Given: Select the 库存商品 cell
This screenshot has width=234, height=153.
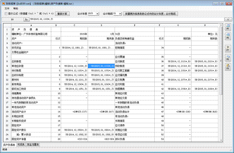Looking at the screenshot, I should pos(31,84).
